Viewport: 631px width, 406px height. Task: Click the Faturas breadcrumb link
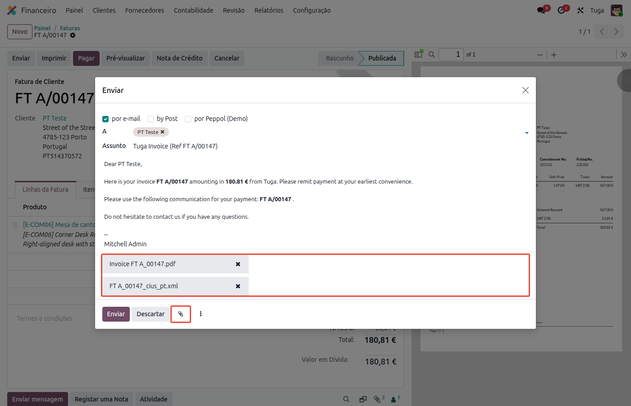tap(70, 28)
